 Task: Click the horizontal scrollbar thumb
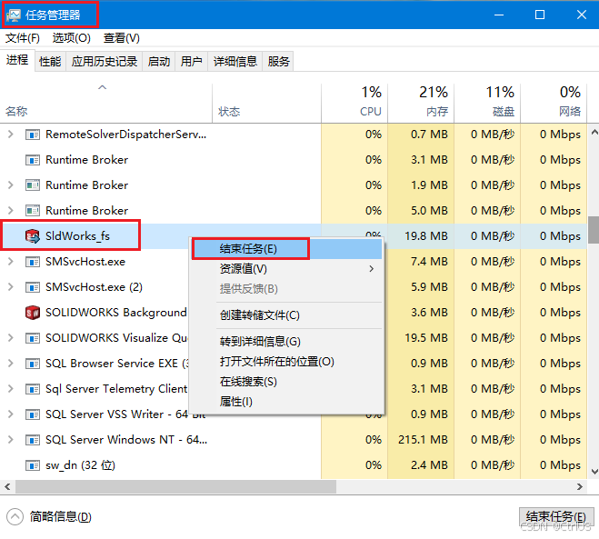[x=175, y=487]
